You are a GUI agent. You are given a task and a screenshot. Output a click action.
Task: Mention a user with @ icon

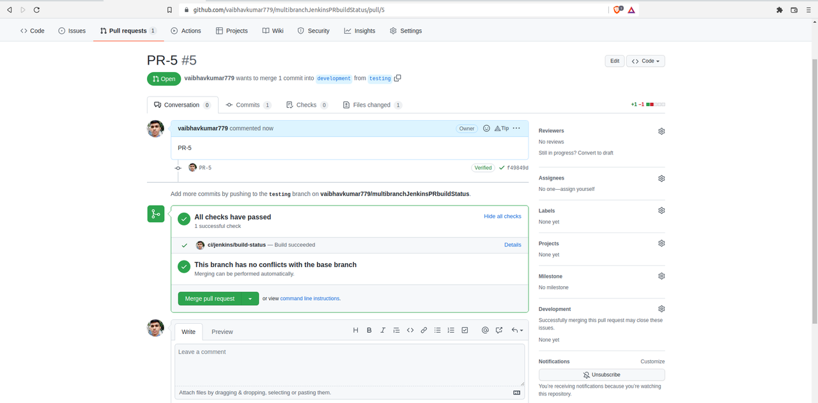pos(485,330)
